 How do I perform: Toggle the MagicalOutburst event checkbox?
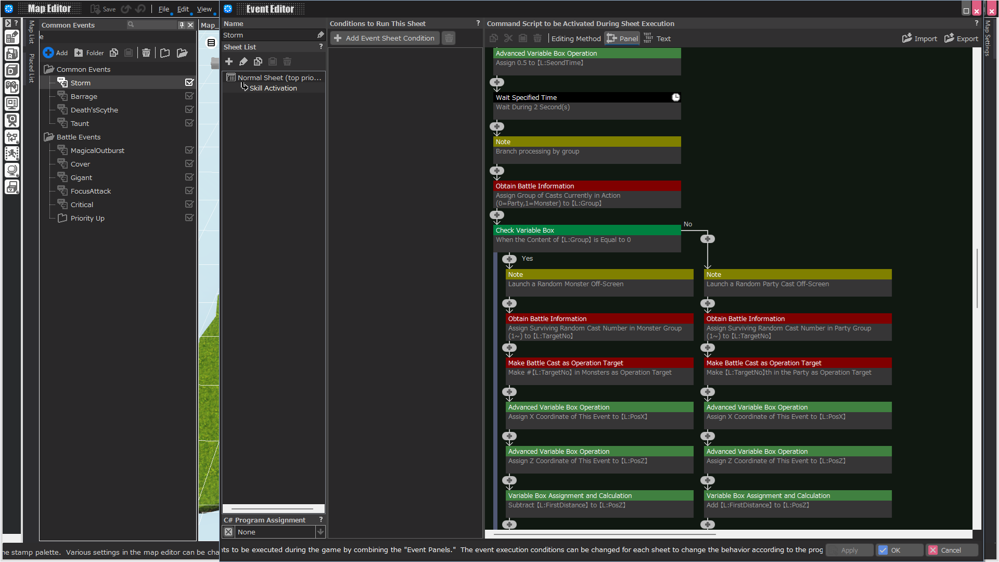(189, 150)
